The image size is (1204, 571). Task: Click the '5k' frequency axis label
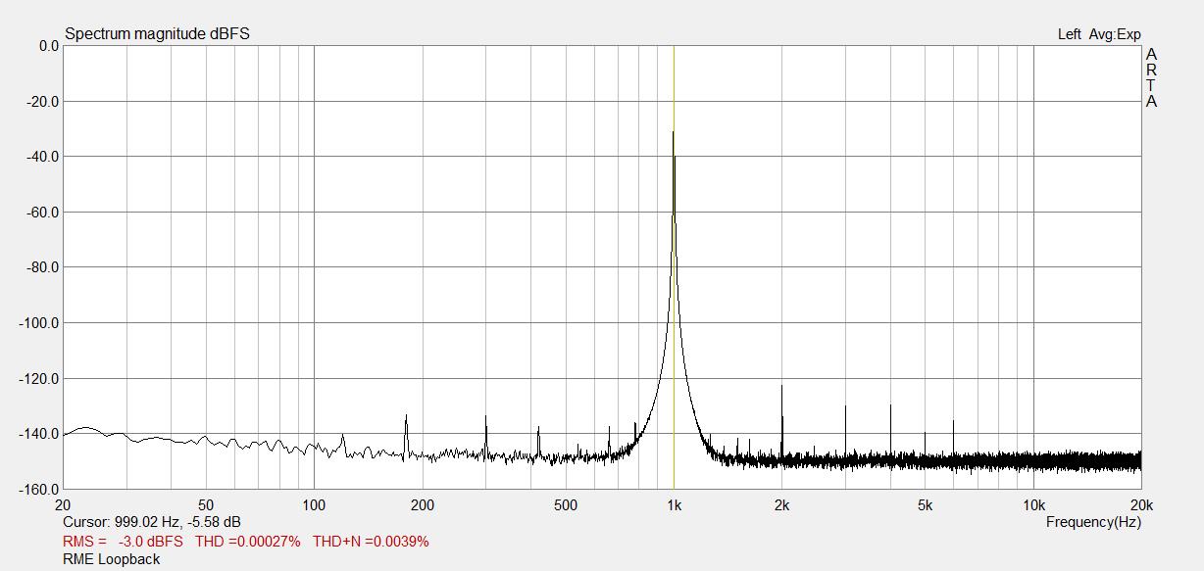tap(925, 505)
